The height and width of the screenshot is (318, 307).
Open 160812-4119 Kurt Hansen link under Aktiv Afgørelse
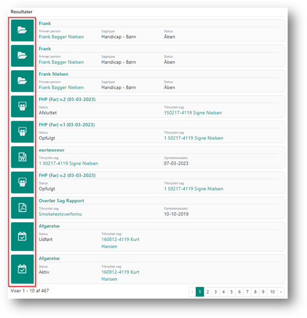pyautogui.click(x=120, y=275)
